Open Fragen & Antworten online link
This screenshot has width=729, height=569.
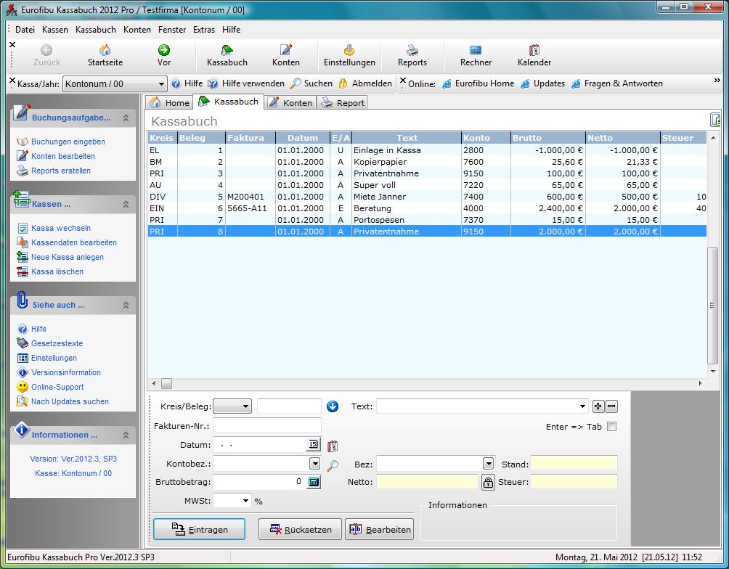[x=617, y=83]
